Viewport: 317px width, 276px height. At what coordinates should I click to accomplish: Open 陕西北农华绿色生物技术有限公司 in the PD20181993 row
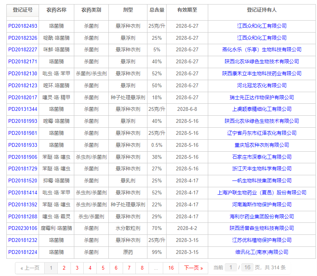[262, 121]
